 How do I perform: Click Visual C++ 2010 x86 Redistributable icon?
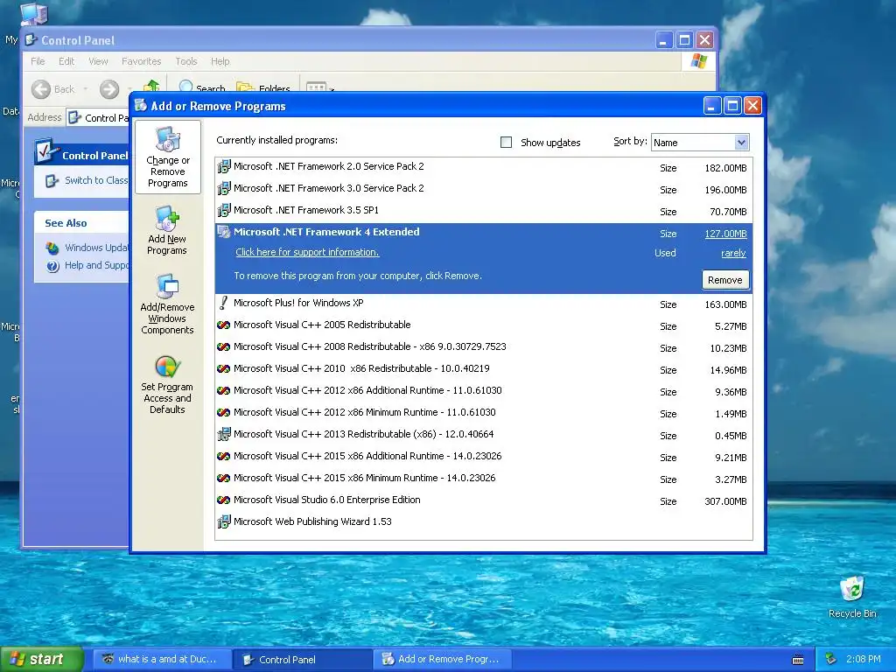pos(223,368)
